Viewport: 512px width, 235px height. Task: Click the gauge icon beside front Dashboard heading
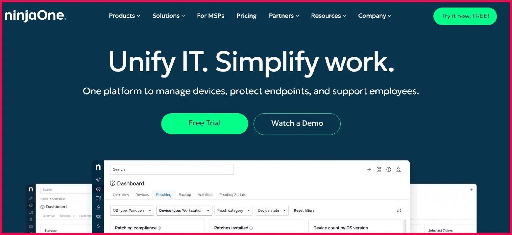pyautogui.click(x=112, y=183)
